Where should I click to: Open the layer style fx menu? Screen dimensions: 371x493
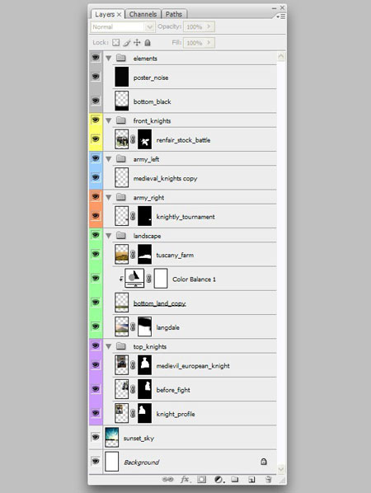[x=185, y=479]
